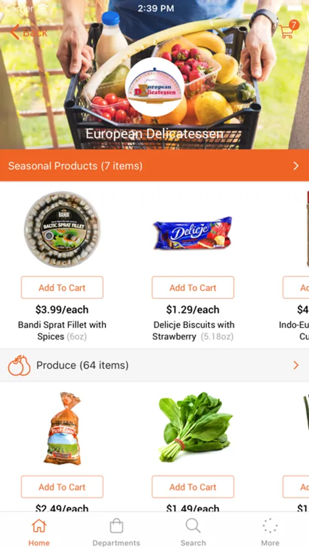Add Bandi Sprat Fillet to cart
Image resolution: width=309 pixels, height=548 pixels.
(62, 287)
